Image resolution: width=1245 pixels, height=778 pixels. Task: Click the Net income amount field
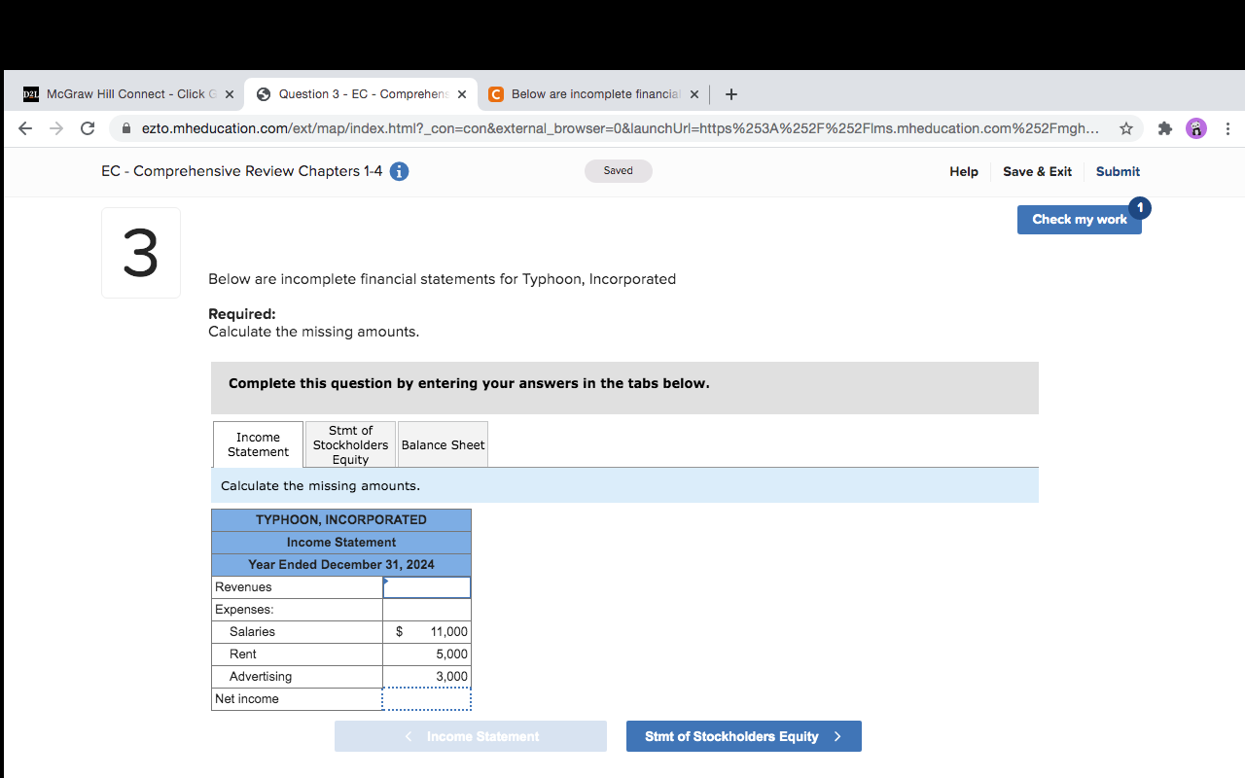pyautogui.click(x=427, y=699)
